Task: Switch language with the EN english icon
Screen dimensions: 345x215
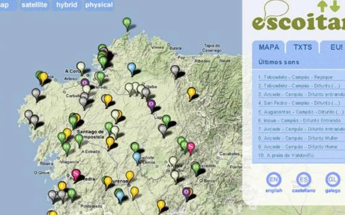Action: (x=274, y=180)
